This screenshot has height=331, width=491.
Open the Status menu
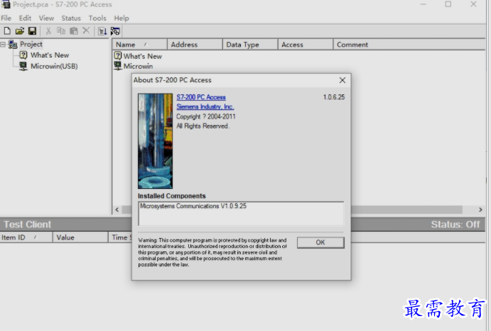(x=71, y=18)
